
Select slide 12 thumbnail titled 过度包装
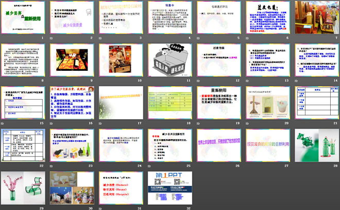pos(219,60)
